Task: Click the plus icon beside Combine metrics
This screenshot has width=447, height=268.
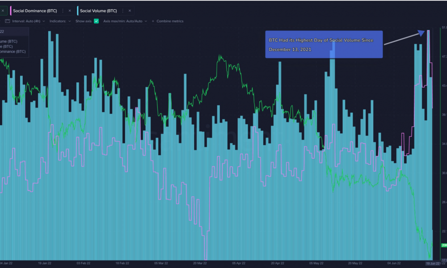Action: tap(153, 21)
